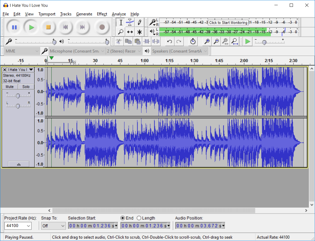Select the End radio button
The height and width of the screenshot is (241, 315).
click(122, 218)
